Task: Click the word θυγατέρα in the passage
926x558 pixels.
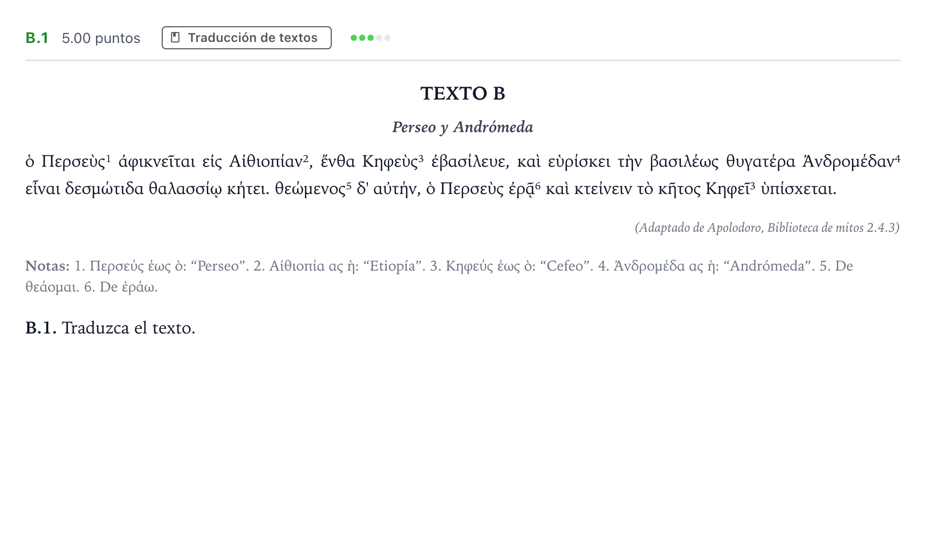Action: 760,161
